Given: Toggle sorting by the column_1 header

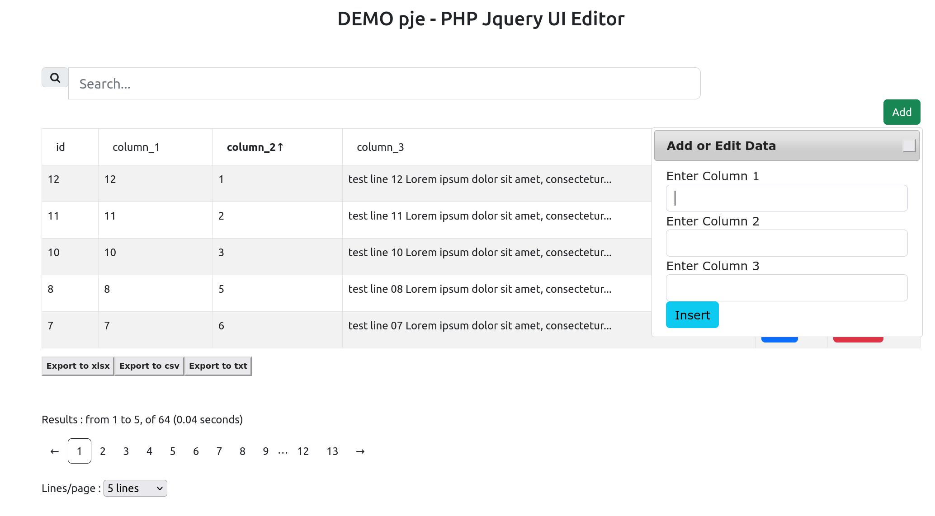Looking at the screenshot, I should tap(136, 146).
